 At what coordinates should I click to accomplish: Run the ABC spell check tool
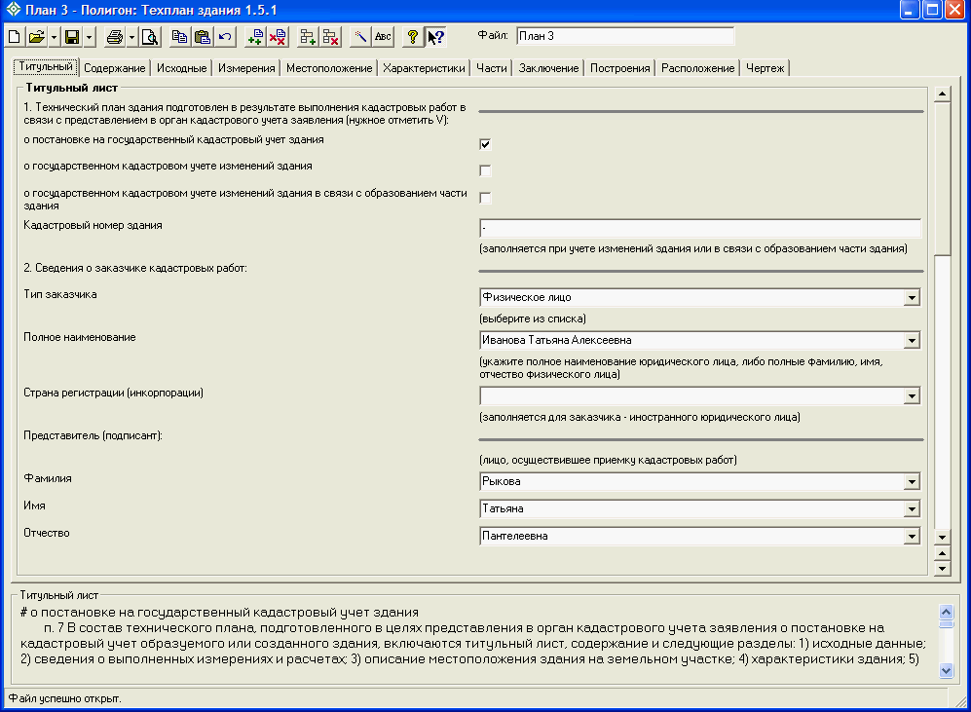click(x=383, y=37)
